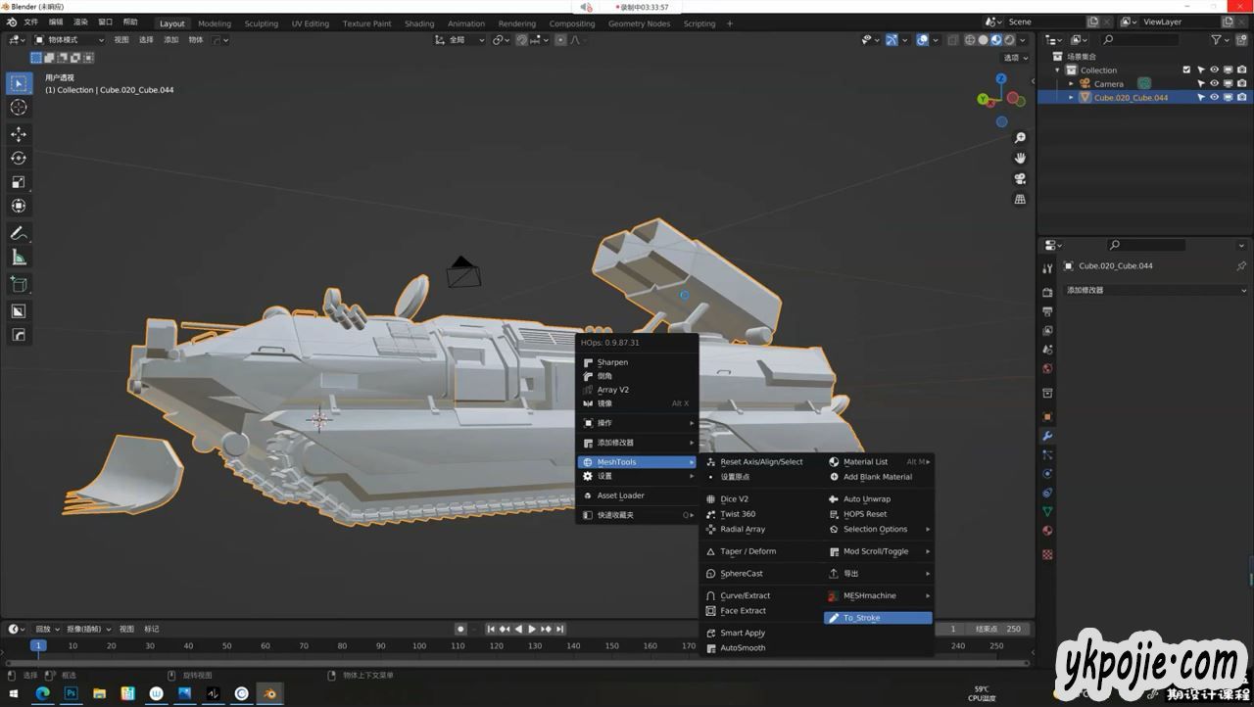Activate the Annotate pencil tool
Image resolution: width=1254 pixels, height=707 pixels.
[19, 233]
